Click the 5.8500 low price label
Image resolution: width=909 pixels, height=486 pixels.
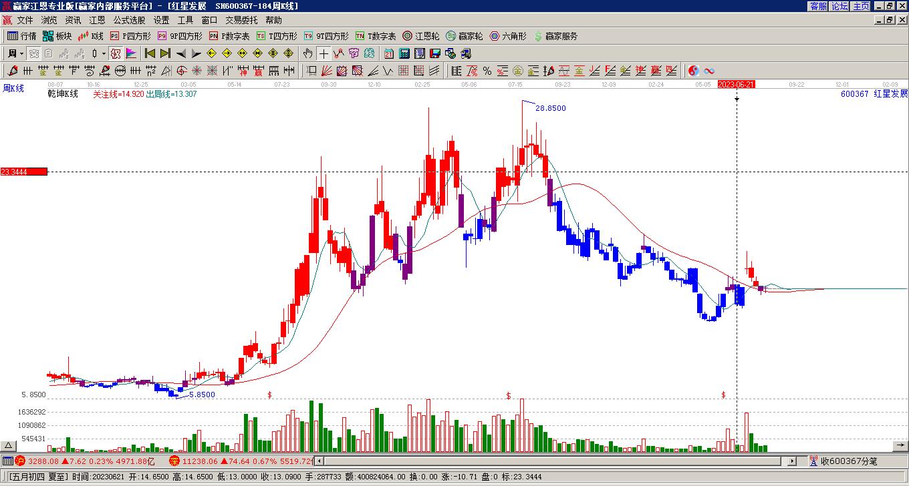click(x=202, y=395)
